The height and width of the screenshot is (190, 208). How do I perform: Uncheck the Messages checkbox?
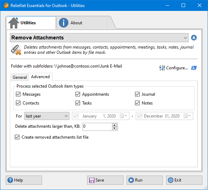(x=18, y=94)
